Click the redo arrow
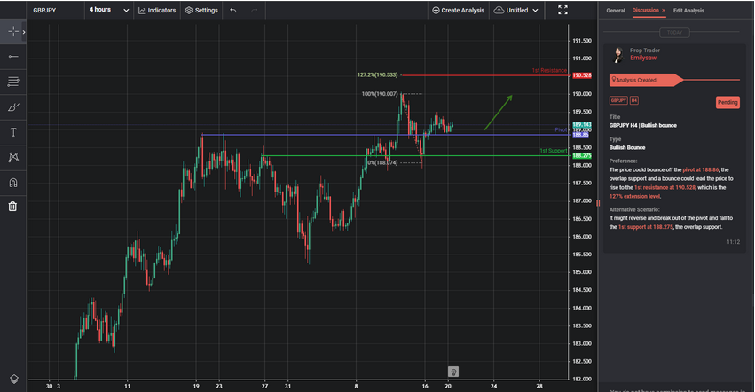The image size is (755, 392). tap(255, 10)
